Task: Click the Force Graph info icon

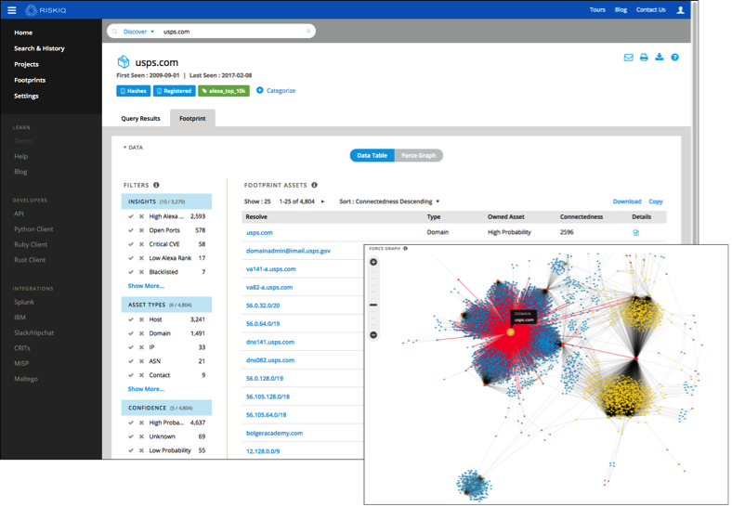Action: pyautogui.click(x=405, y=248)
